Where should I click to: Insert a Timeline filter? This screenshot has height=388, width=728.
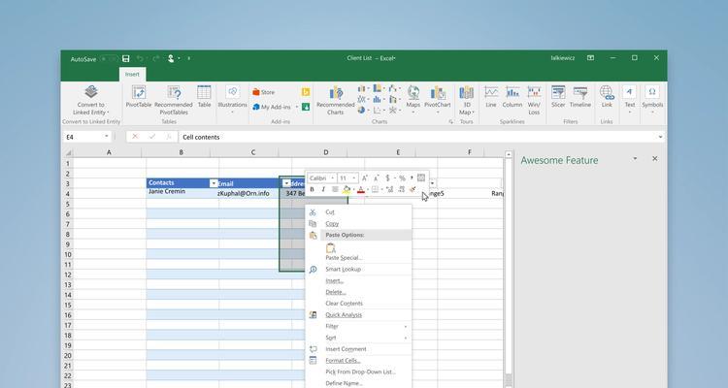580,97
